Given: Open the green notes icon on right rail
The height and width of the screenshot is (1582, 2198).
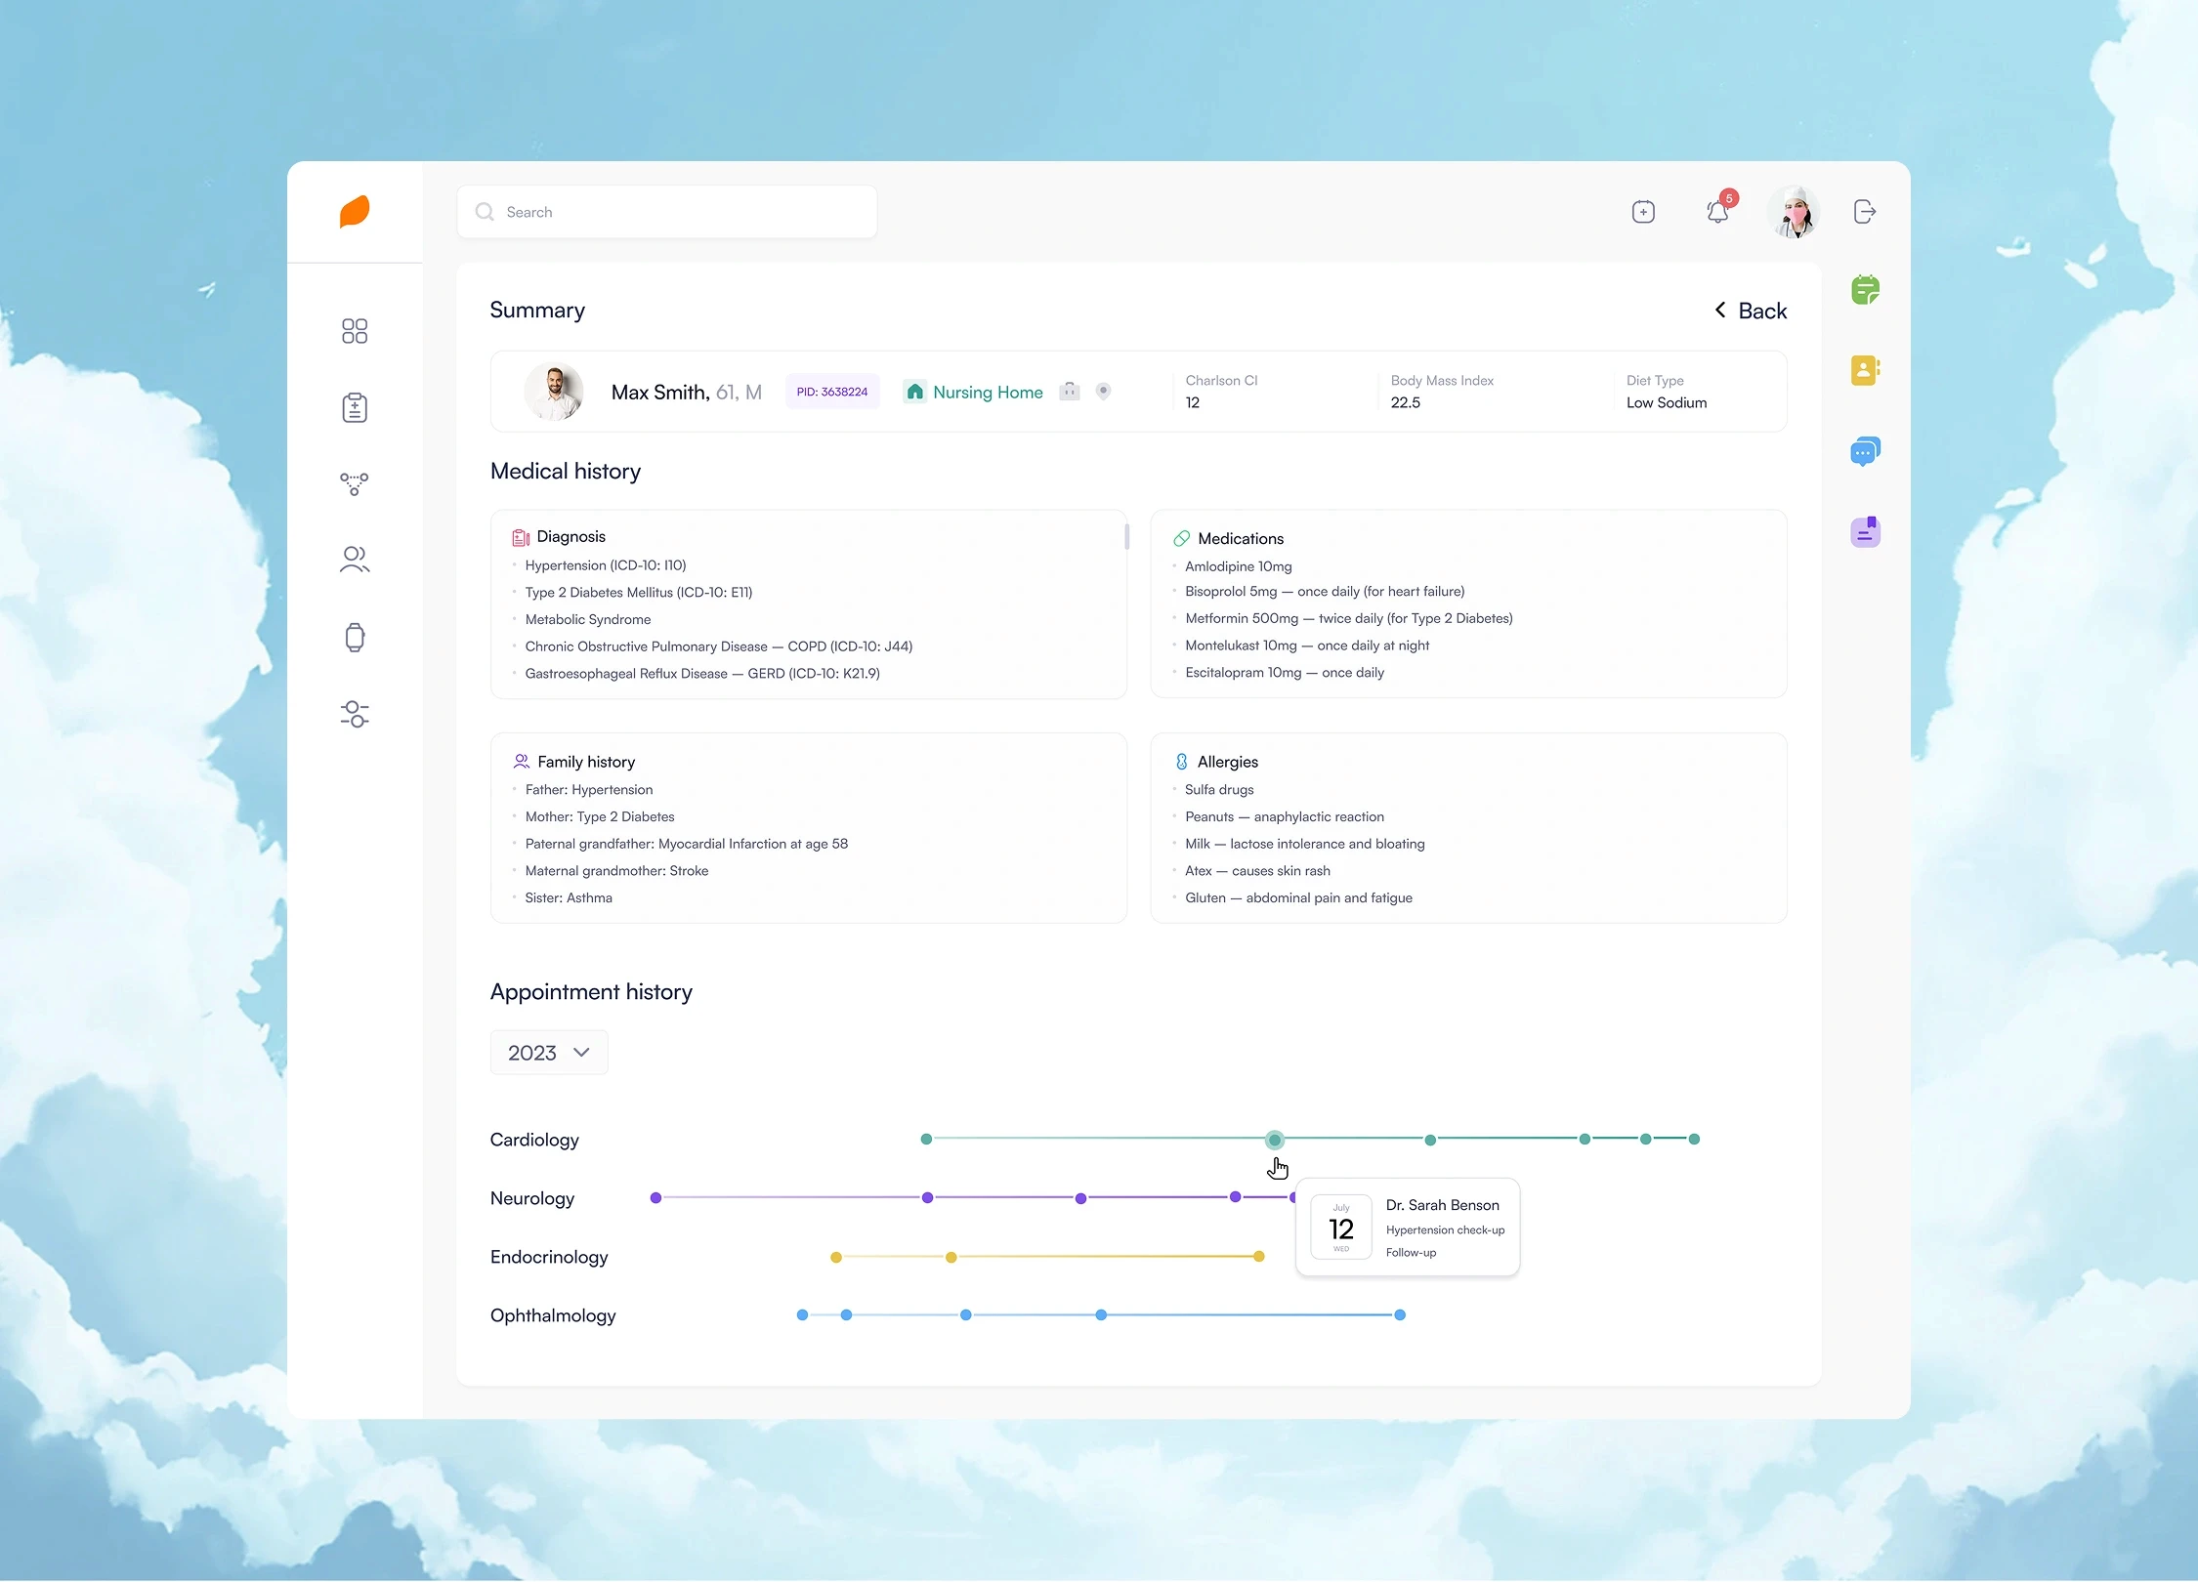Looking at the screenshot, I should (1865, 290).
